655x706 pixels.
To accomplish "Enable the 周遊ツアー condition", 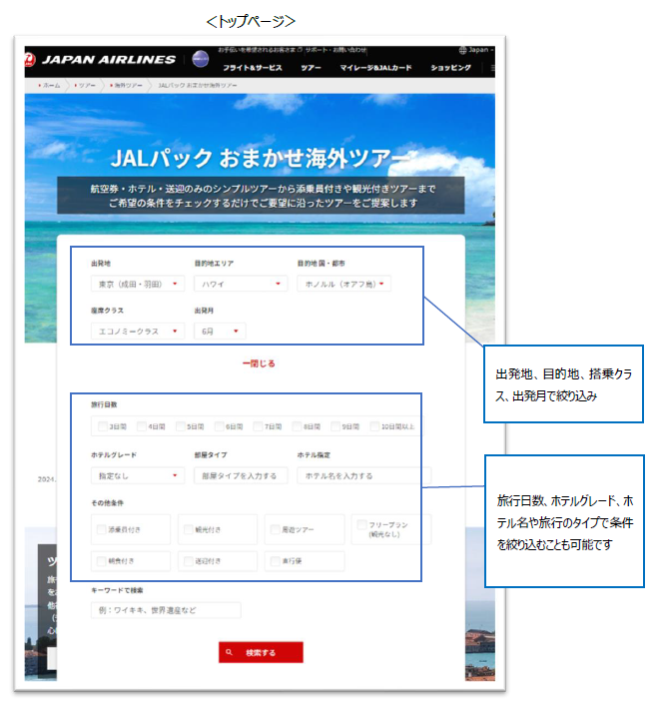I will coord(275,529).
